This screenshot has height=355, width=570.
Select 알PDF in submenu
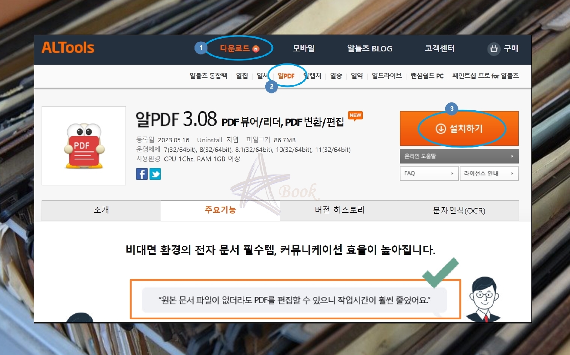pos(286,76)
